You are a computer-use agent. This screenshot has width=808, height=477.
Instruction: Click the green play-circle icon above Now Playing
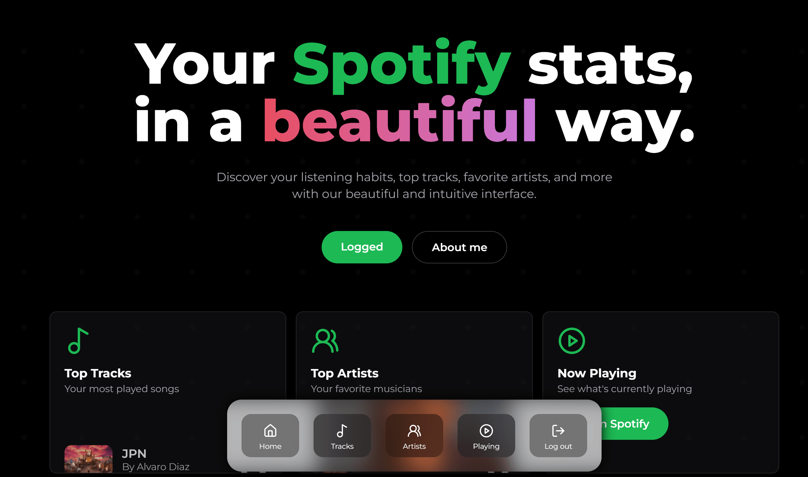point(572,341)
